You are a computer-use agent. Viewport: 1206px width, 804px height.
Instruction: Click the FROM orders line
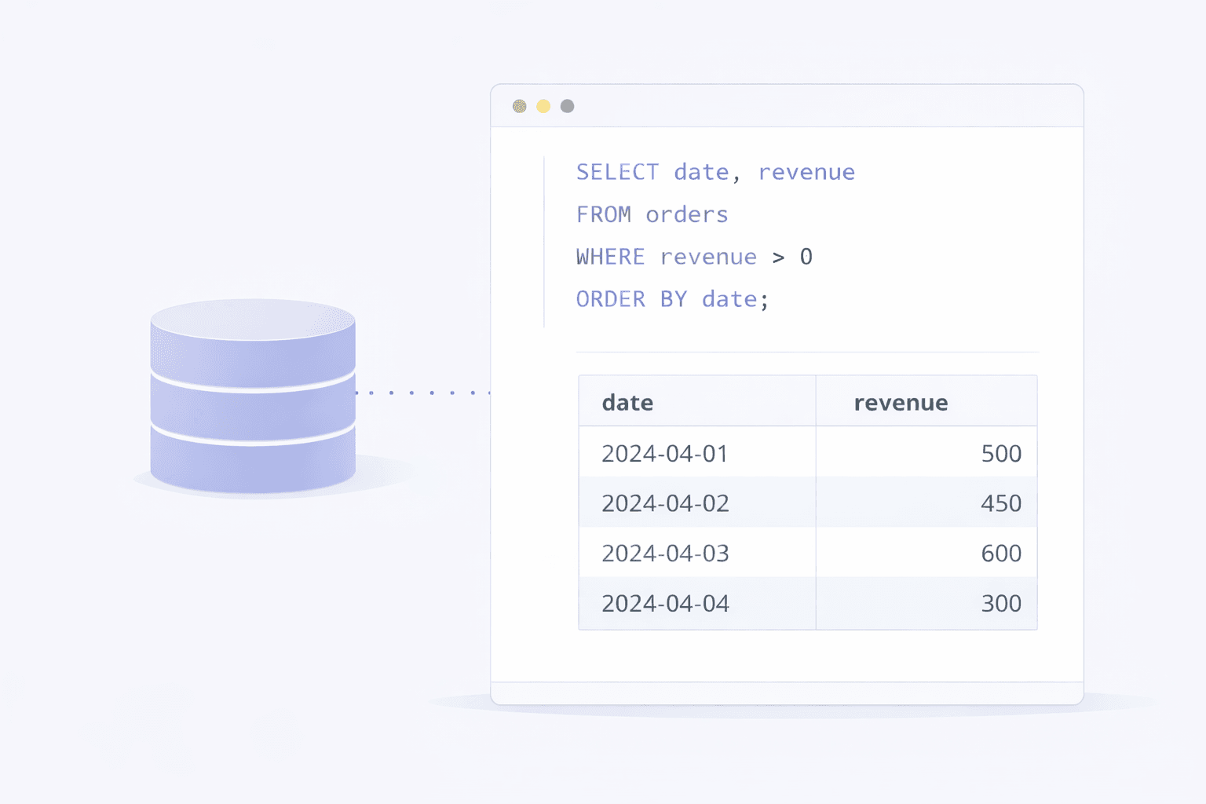652,214
